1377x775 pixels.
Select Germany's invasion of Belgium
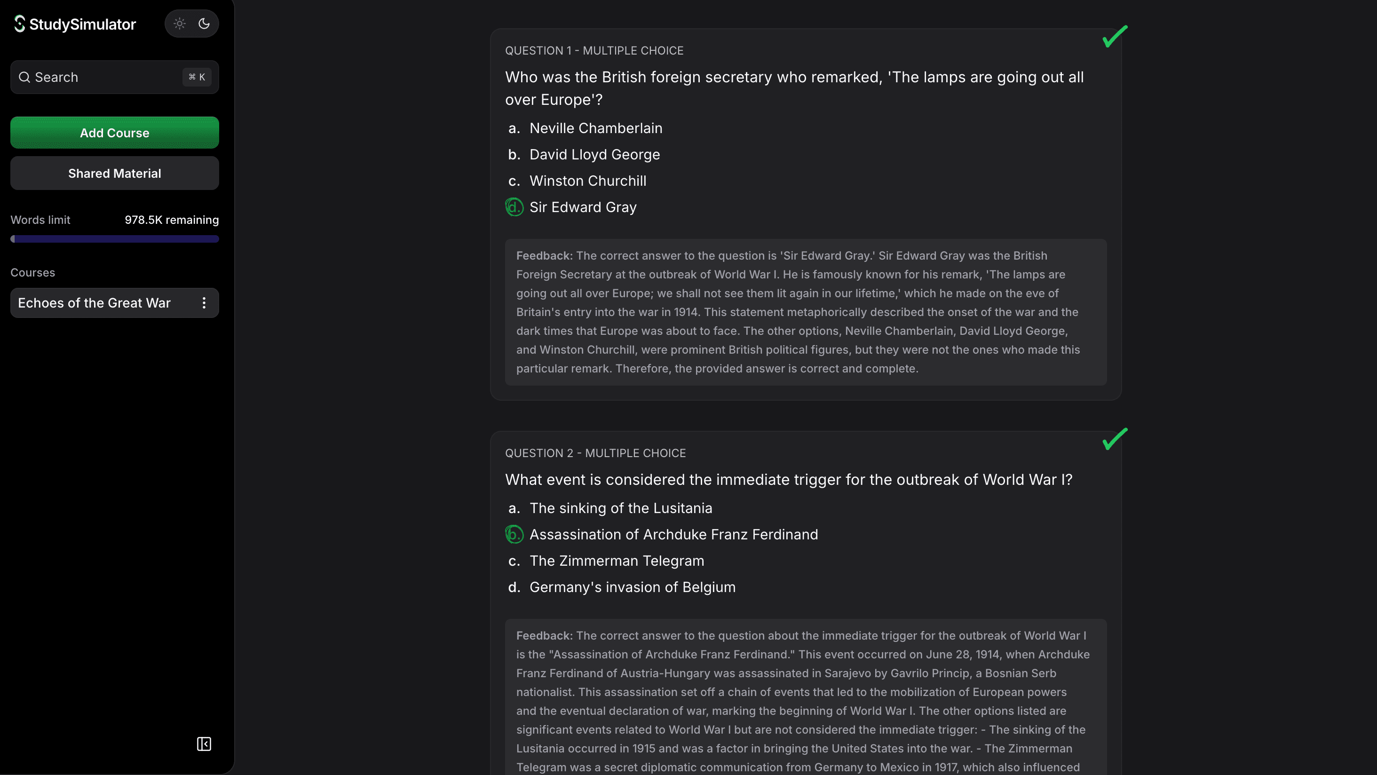632,587
